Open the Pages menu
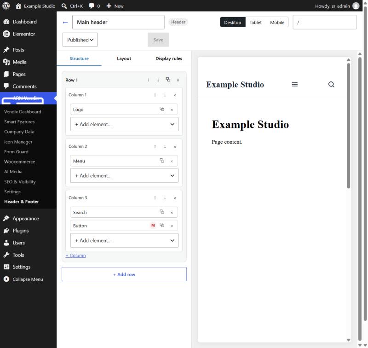368x348 pixels. click(x=28, y=74)
